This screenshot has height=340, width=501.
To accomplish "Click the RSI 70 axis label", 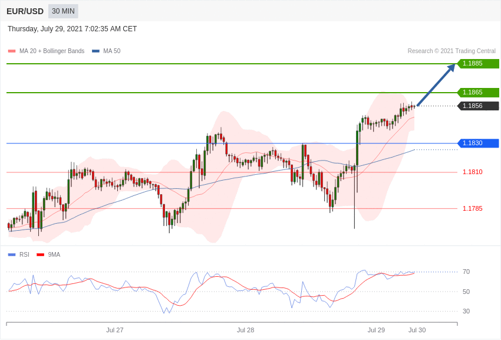I will (x=466, y=272).
